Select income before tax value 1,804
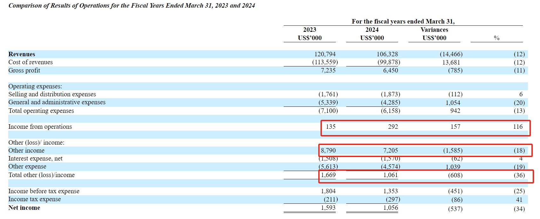The image size is (540, 219). pos(328,191)
